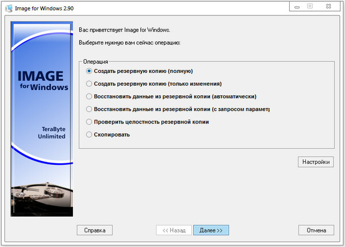
Task: Select "Создать резервную копию (полную)" option
Action: click(x=89, y=71)
